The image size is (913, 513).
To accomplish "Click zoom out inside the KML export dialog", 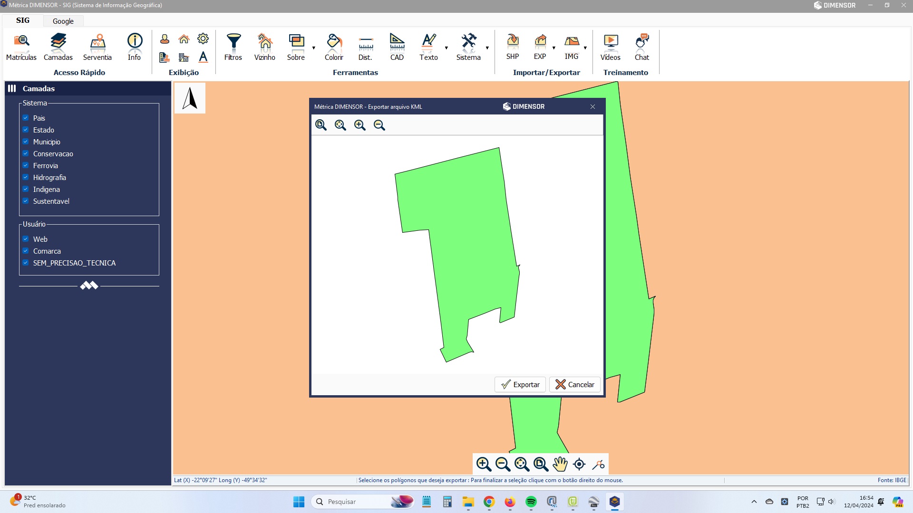I will pyautogui.click(x=379, y=125).
